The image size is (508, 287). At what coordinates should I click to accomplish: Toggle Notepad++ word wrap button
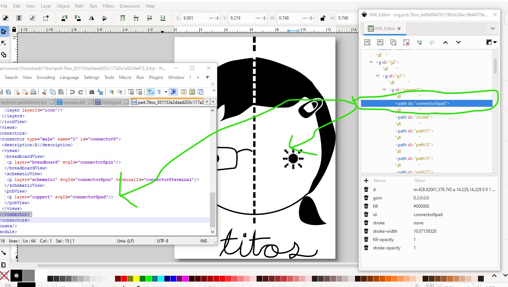pos(151,92)
